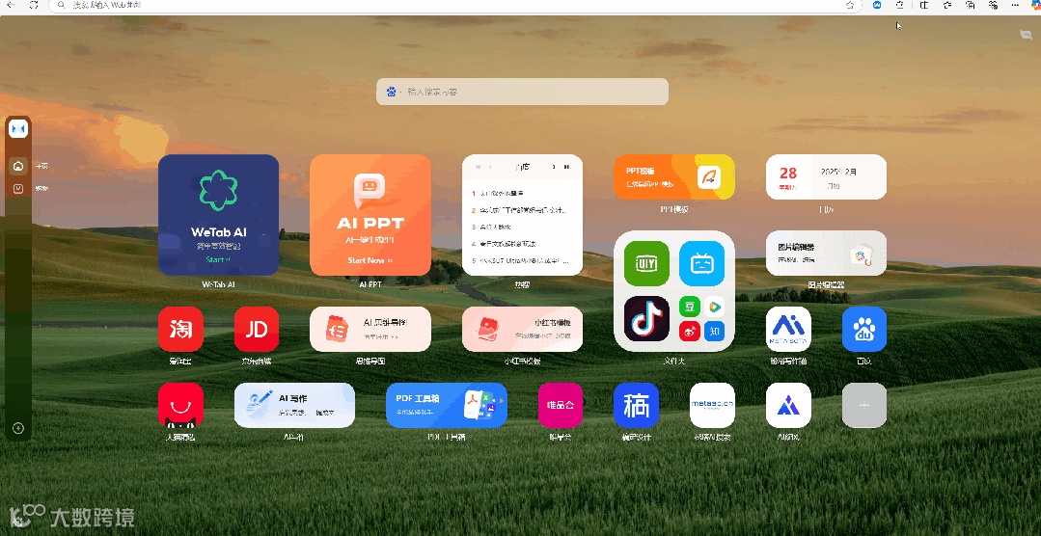Screen dimensions: 1041x536
Task: Open the metaso.cn search shortcut
Action: [x=712, y=405]
